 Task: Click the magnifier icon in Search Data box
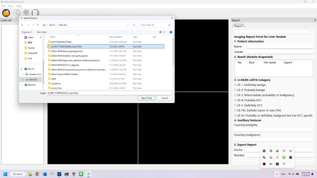(169, 25)
